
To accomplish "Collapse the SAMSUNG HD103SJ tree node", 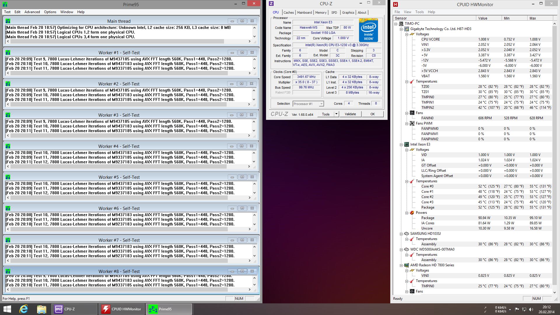I will pyautogui.click(x=401, y=234).
